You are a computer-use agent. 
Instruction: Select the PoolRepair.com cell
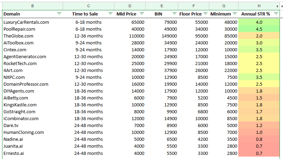point(32,29)
